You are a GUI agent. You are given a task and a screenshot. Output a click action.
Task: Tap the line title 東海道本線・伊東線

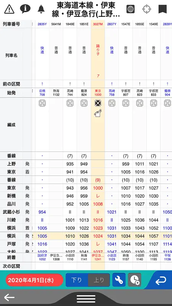pyautogui.click(x=86, y=9)
